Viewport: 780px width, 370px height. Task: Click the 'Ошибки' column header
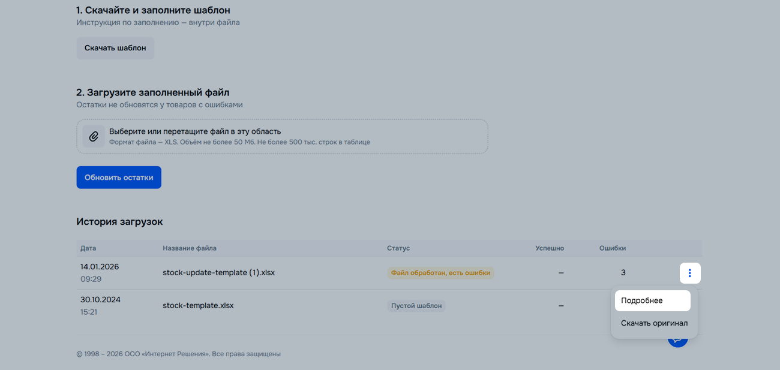(x=612, y=248)
